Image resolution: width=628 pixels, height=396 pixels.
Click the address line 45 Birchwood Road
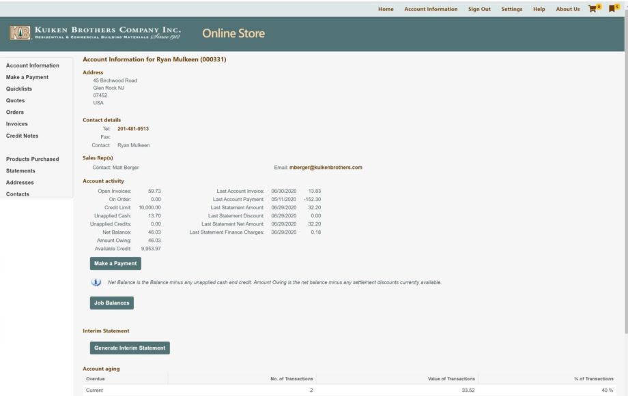point(115,80)
